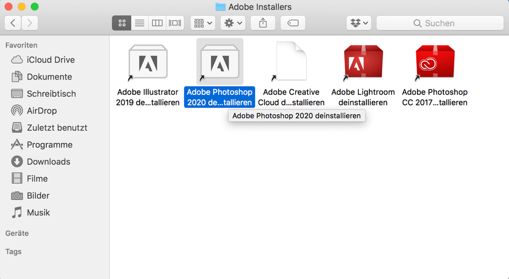
Task: Click the Edit Tags toolbar button
Action: 293,23
